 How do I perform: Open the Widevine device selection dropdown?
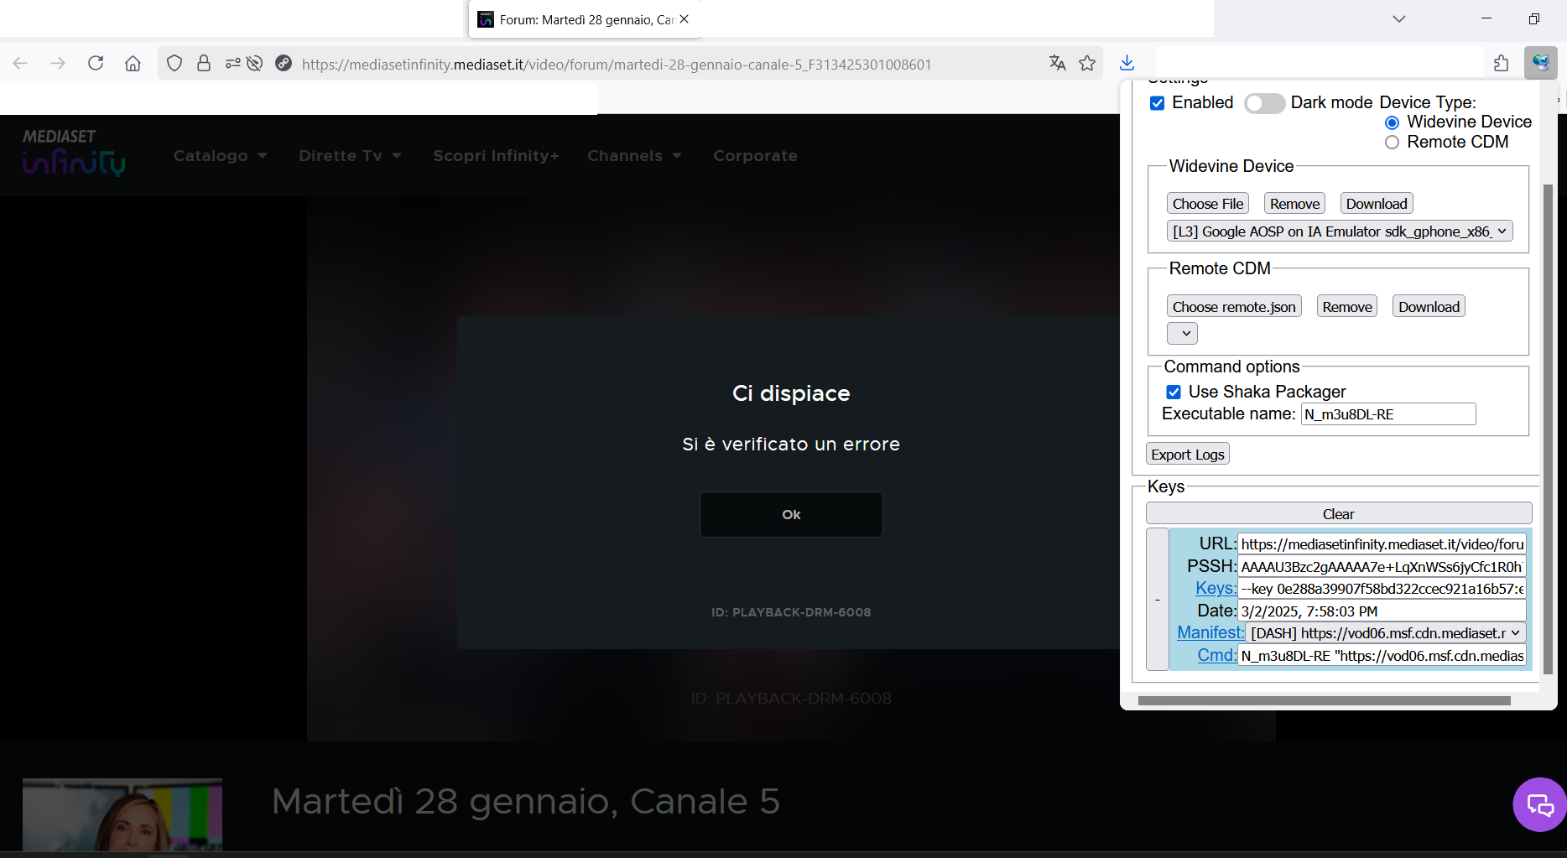pyautogui.click(x=1340, y=231)
